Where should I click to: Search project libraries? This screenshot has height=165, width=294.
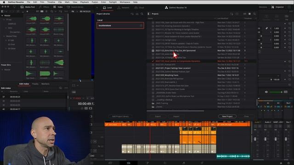pyautogui.click(x=142, y=14)
